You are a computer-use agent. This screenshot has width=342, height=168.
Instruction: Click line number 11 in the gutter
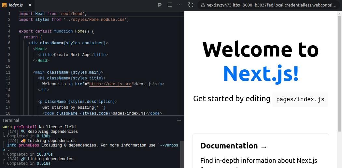(8, 72)
